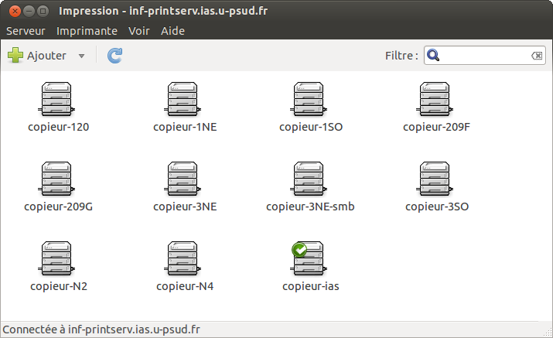Expand the Ajouter dropdown arrow
The width and height of the screenshot is (553, 338).
[x=82, y=56]
